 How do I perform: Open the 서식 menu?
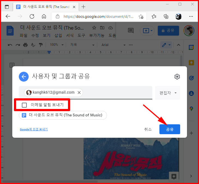70,35
